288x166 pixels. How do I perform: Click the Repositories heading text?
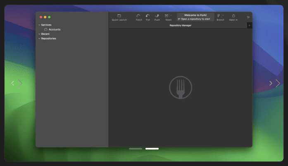click(x=49, y=39)
